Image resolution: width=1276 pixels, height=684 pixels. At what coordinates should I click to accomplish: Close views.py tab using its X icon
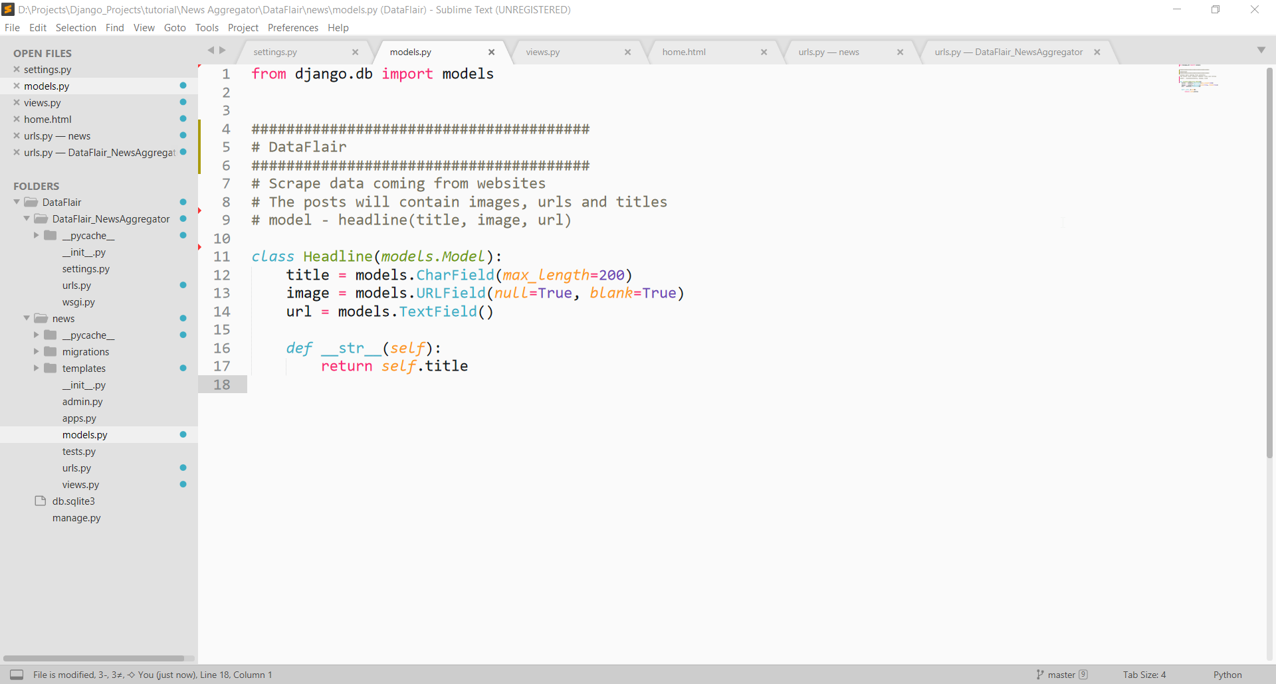pyautogui.click(x=627, y=52)
